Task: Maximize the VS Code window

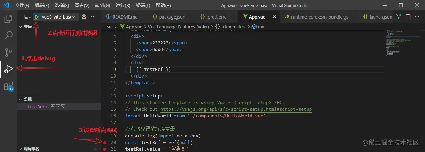Action: (x=400, y=5)
